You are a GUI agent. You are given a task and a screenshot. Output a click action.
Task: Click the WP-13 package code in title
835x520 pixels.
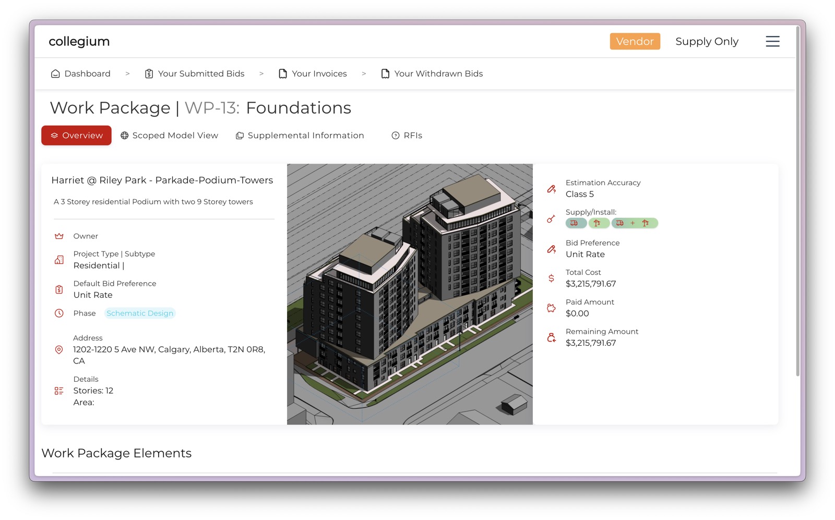tap(212, 107)
